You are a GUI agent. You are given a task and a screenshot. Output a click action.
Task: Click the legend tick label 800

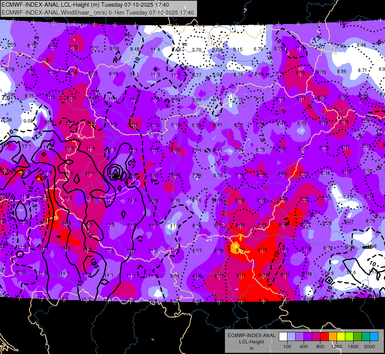pyautogui.click(x=320, y=347)
